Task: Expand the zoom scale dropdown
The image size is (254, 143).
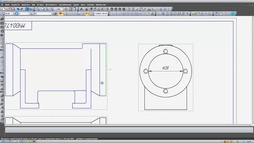Action: click(x=62, y=9)
